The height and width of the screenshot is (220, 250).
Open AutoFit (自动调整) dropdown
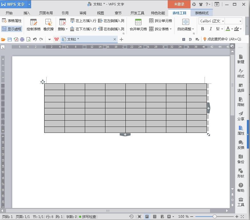click(x=186, y=25)
